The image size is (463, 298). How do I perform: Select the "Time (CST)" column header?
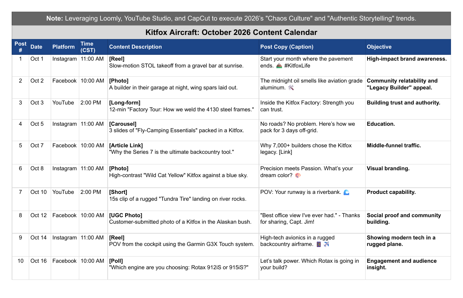pos(93,47)
